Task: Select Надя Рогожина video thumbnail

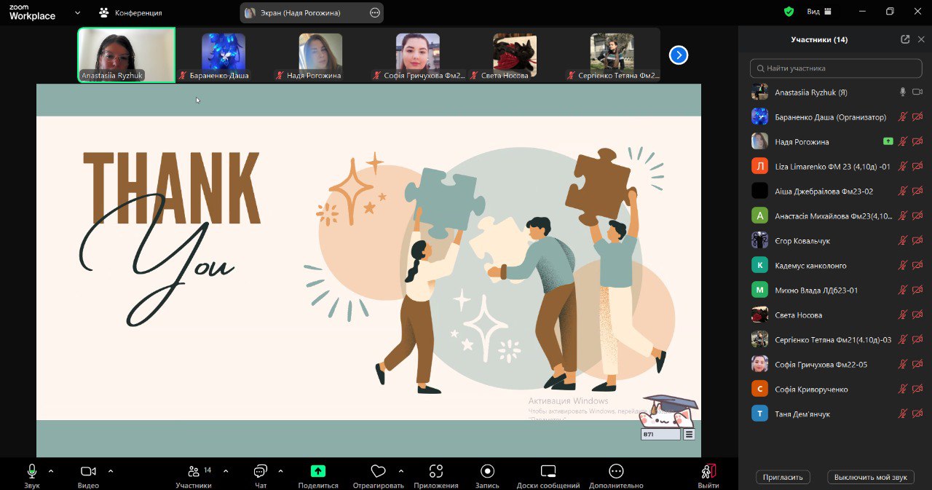Action: pos(320,55)
